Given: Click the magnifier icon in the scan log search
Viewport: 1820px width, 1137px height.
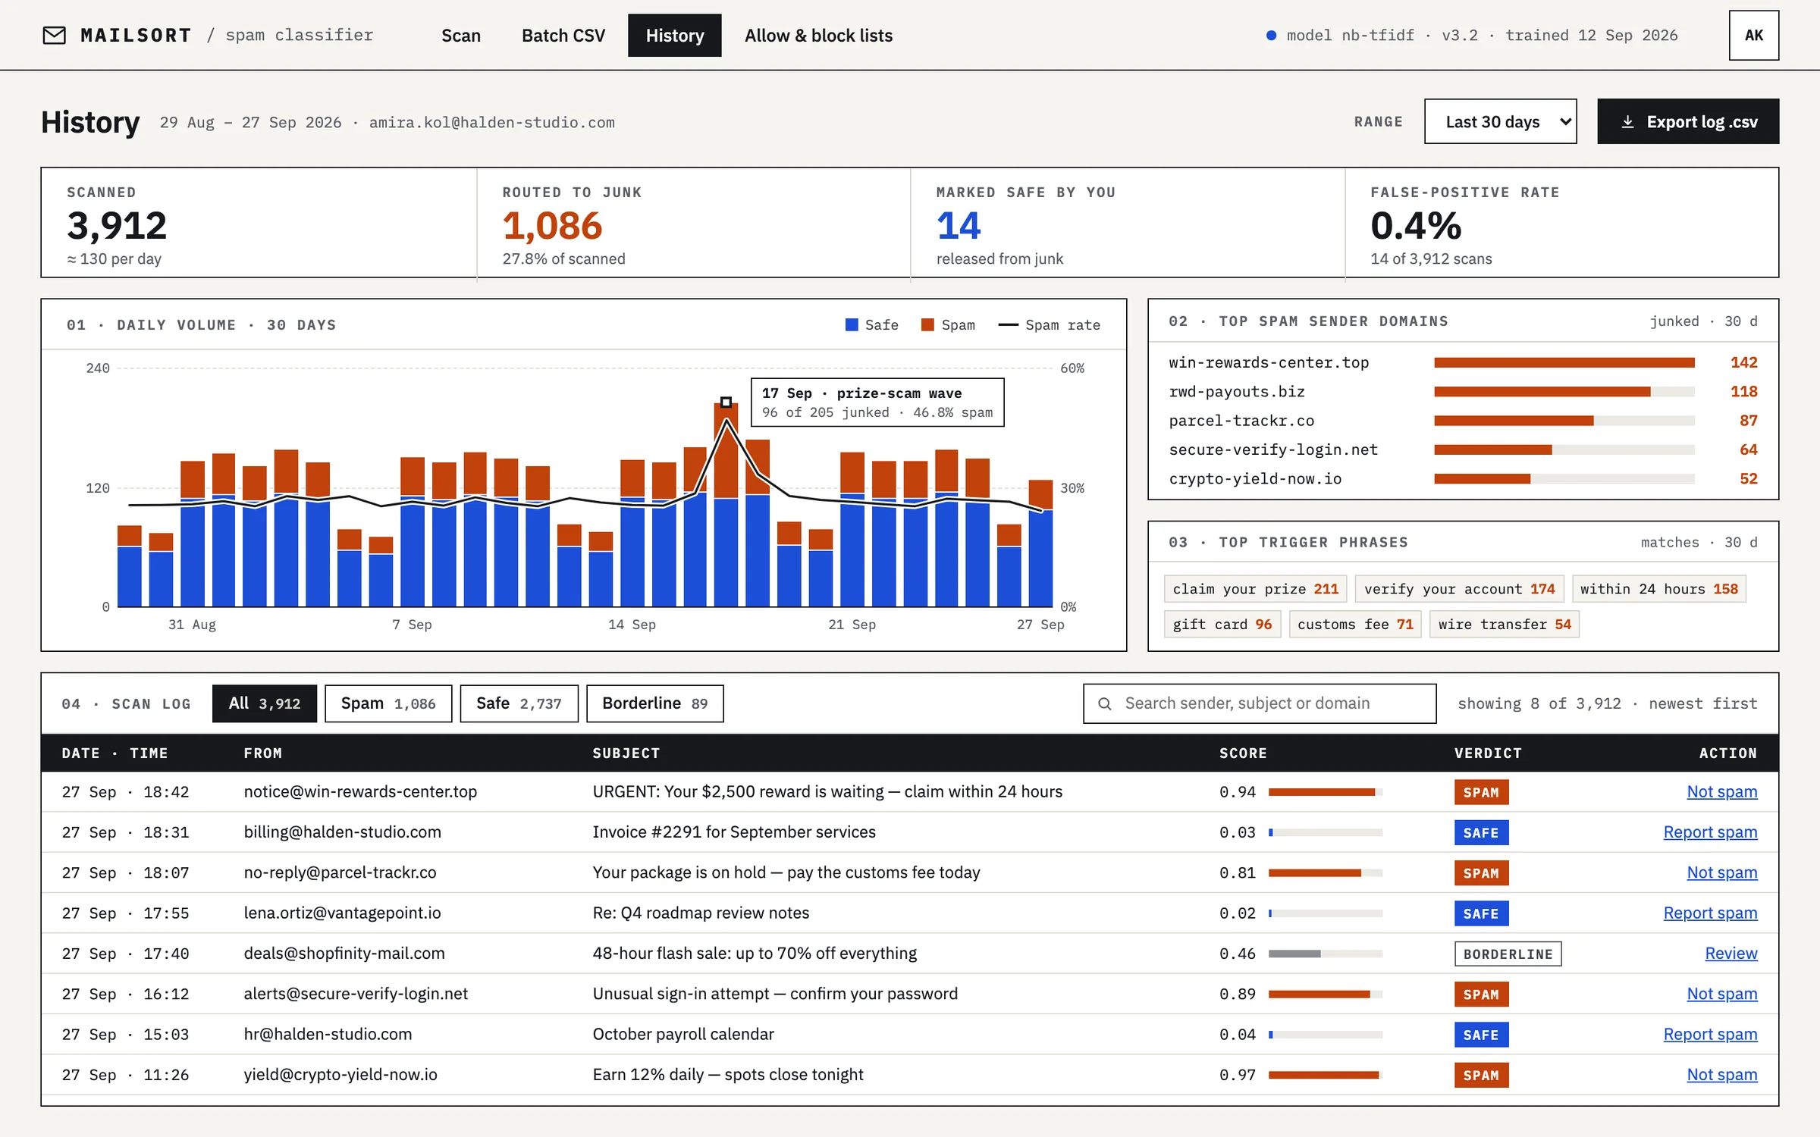Looking at the screenshot, I should [1105, 703].
